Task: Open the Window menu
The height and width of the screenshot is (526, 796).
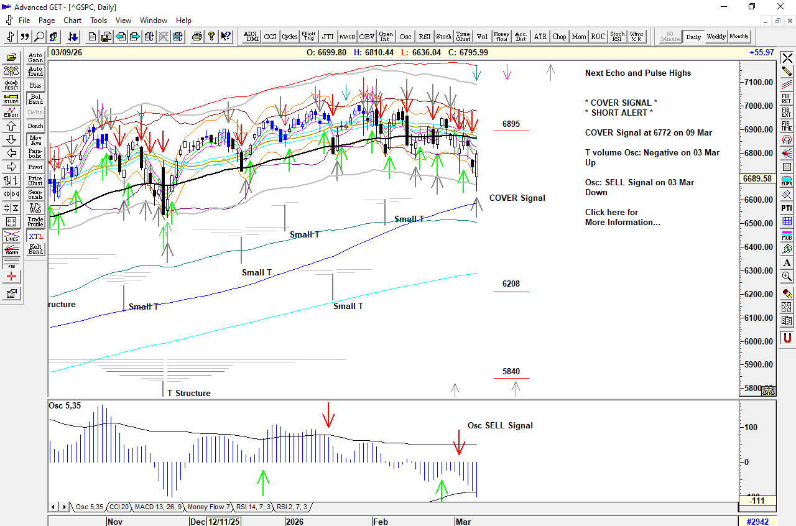Action: coord(153,21)
